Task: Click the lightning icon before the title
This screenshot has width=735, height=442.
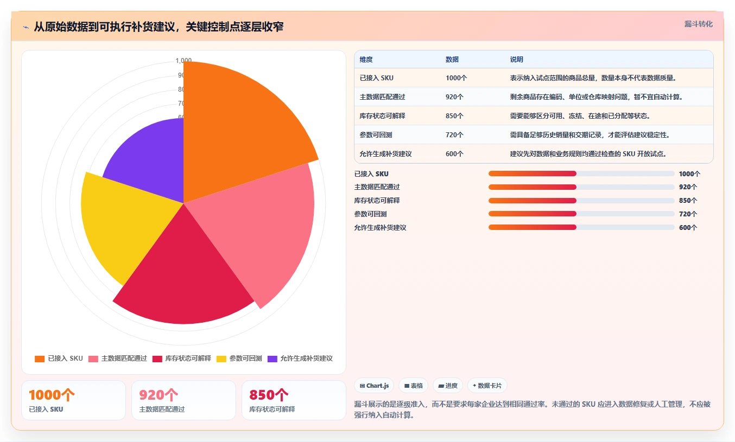Action: point(26,27)
